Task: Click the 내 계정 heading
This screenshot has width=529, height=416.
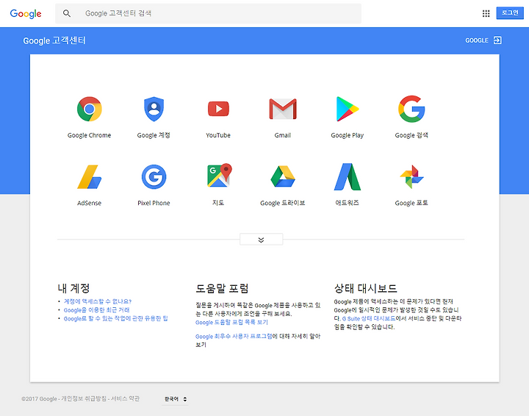Action: click(73, 288)
